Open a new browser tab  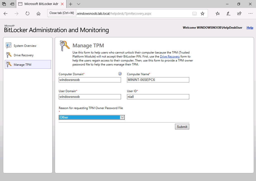coord(70,4)
